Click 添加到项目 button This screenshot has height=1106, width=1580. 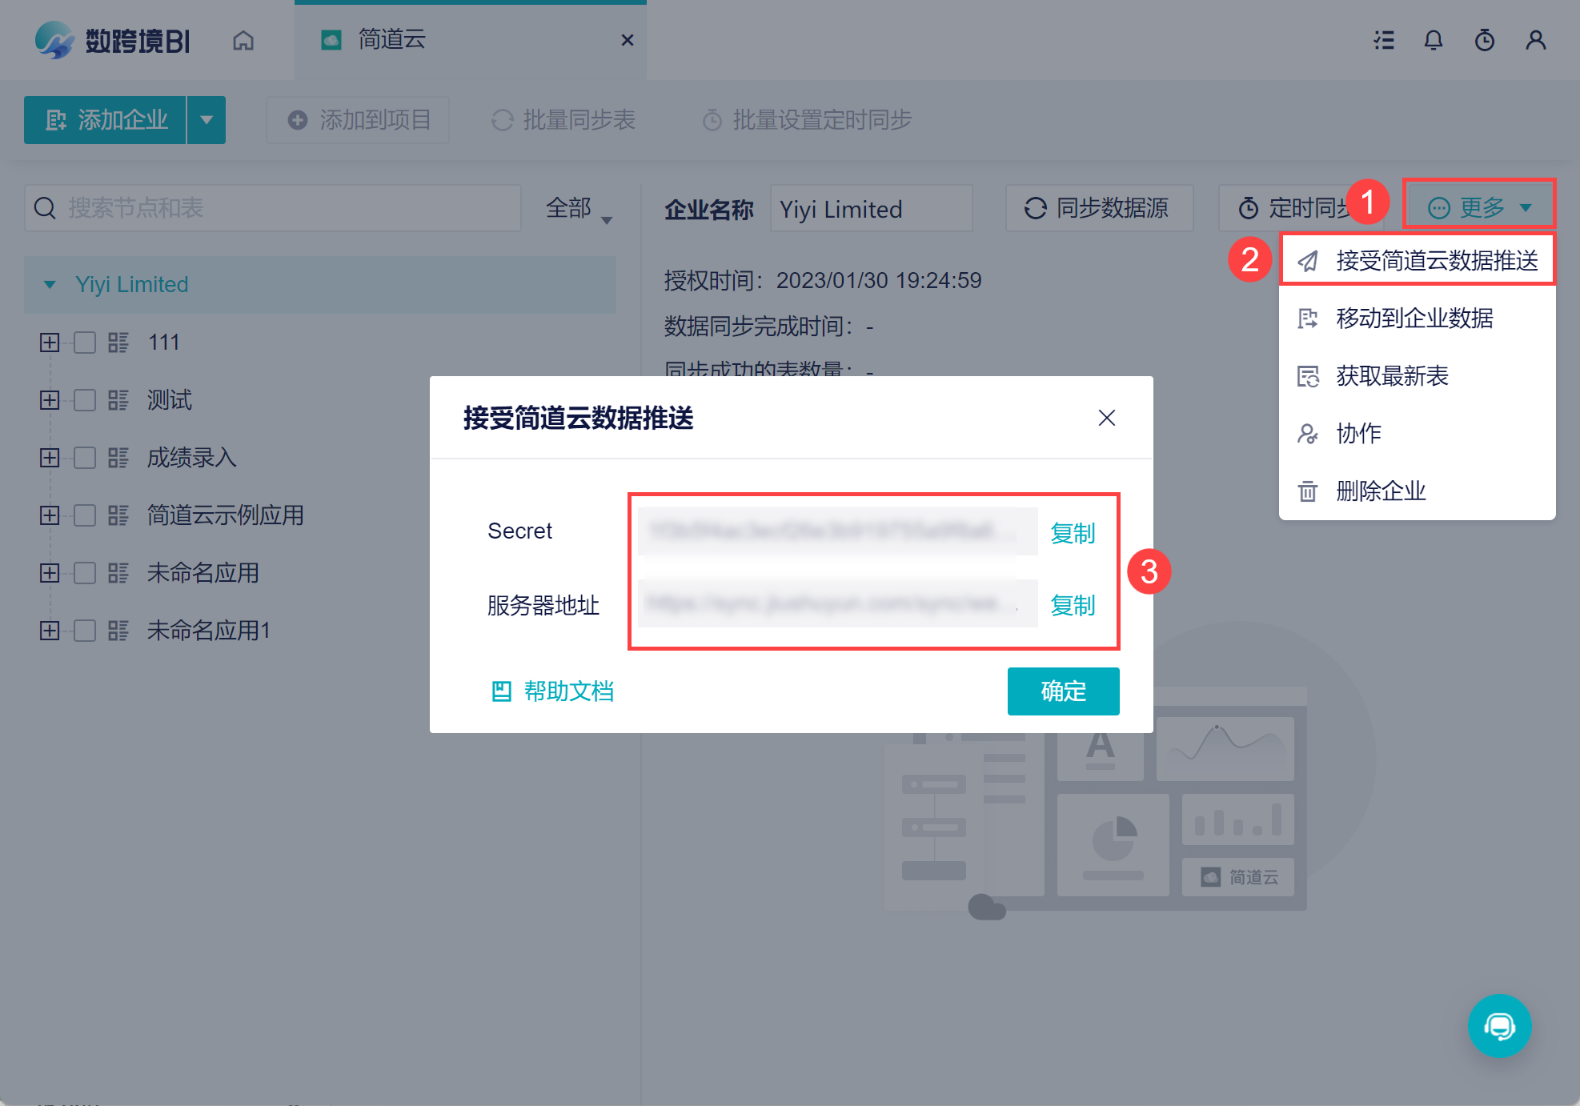click(358, 120)
